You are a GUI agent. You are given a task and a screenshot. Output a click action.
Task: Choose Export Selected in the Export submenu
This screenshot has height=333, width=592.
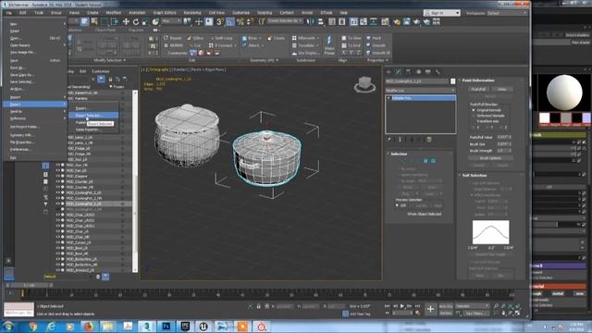tap(93, 116)
